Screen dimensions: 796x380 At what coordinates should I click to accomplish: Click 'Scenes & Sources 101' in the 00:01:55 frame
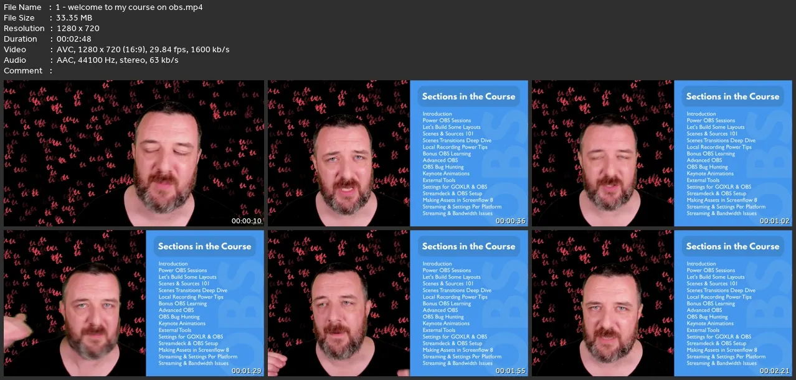[448, 284]
